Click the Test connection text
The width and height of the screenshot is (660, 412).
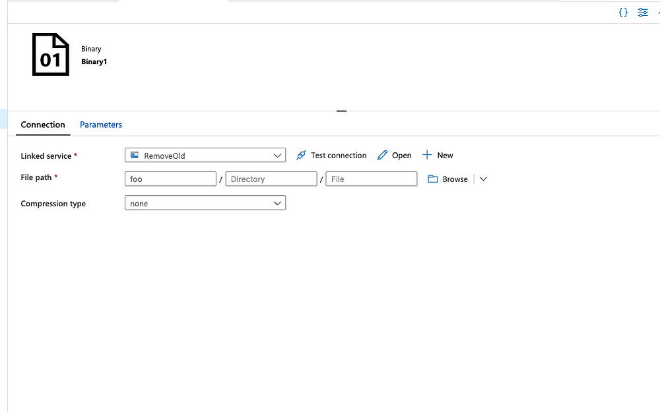pyautogui.click(x=339, y=155)
